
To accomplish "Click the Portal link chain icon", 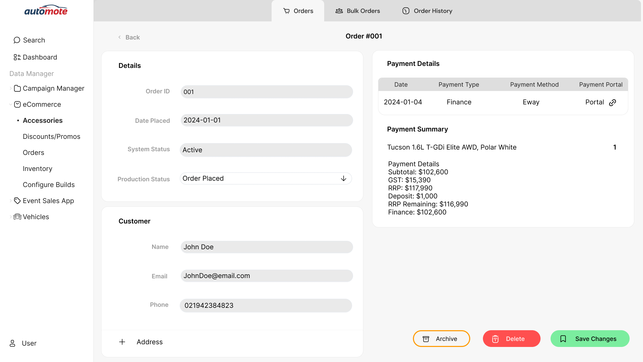I will point(613,103).
